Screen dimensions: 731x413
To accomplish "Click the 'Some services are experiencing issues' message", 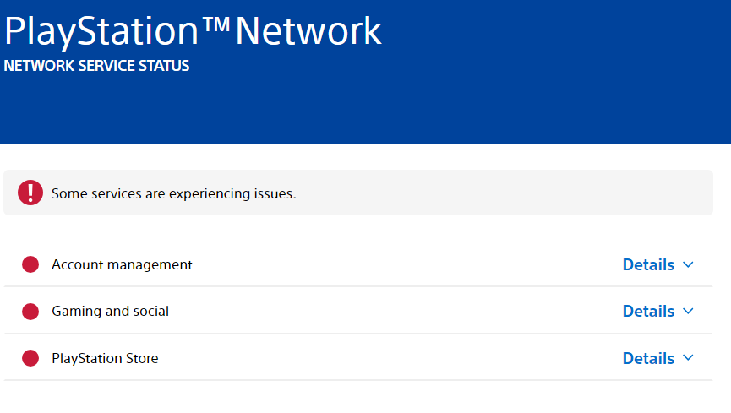I will 173,193.
